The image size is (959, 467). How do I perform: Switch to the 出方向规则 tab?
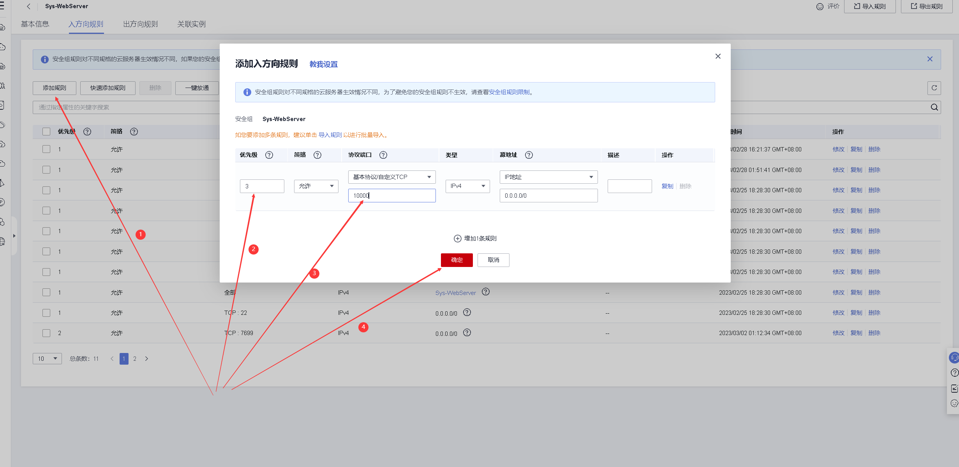coord(140,24)
